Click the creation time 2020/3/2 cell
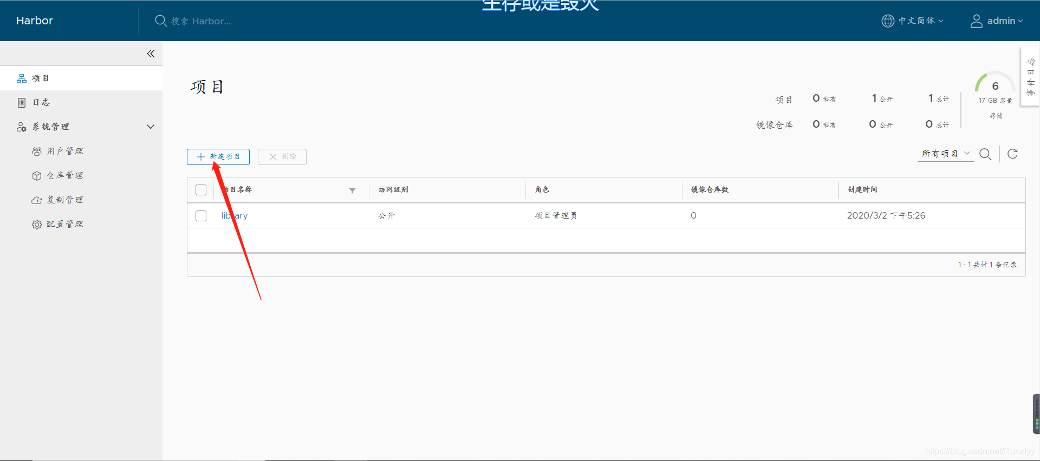 coord(886,215)
